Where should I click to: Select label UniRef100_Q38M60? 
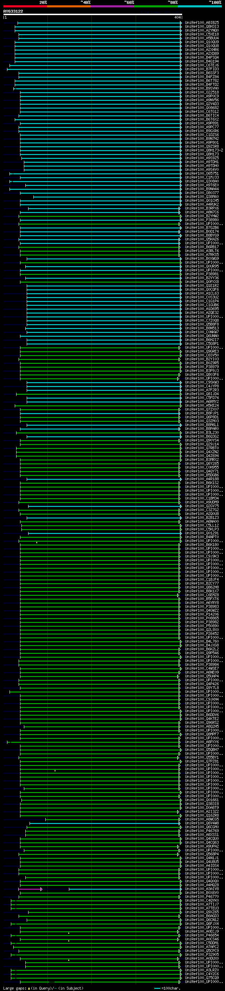202,197
